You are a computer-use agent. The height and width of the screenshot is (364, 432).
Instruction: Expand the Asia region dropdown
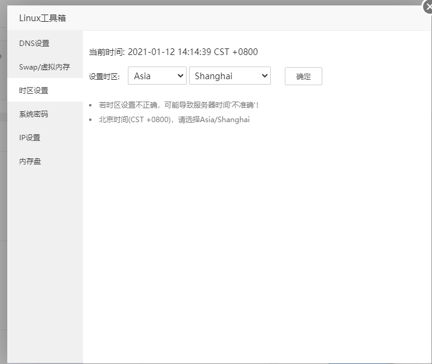click(x=157, y=76)
